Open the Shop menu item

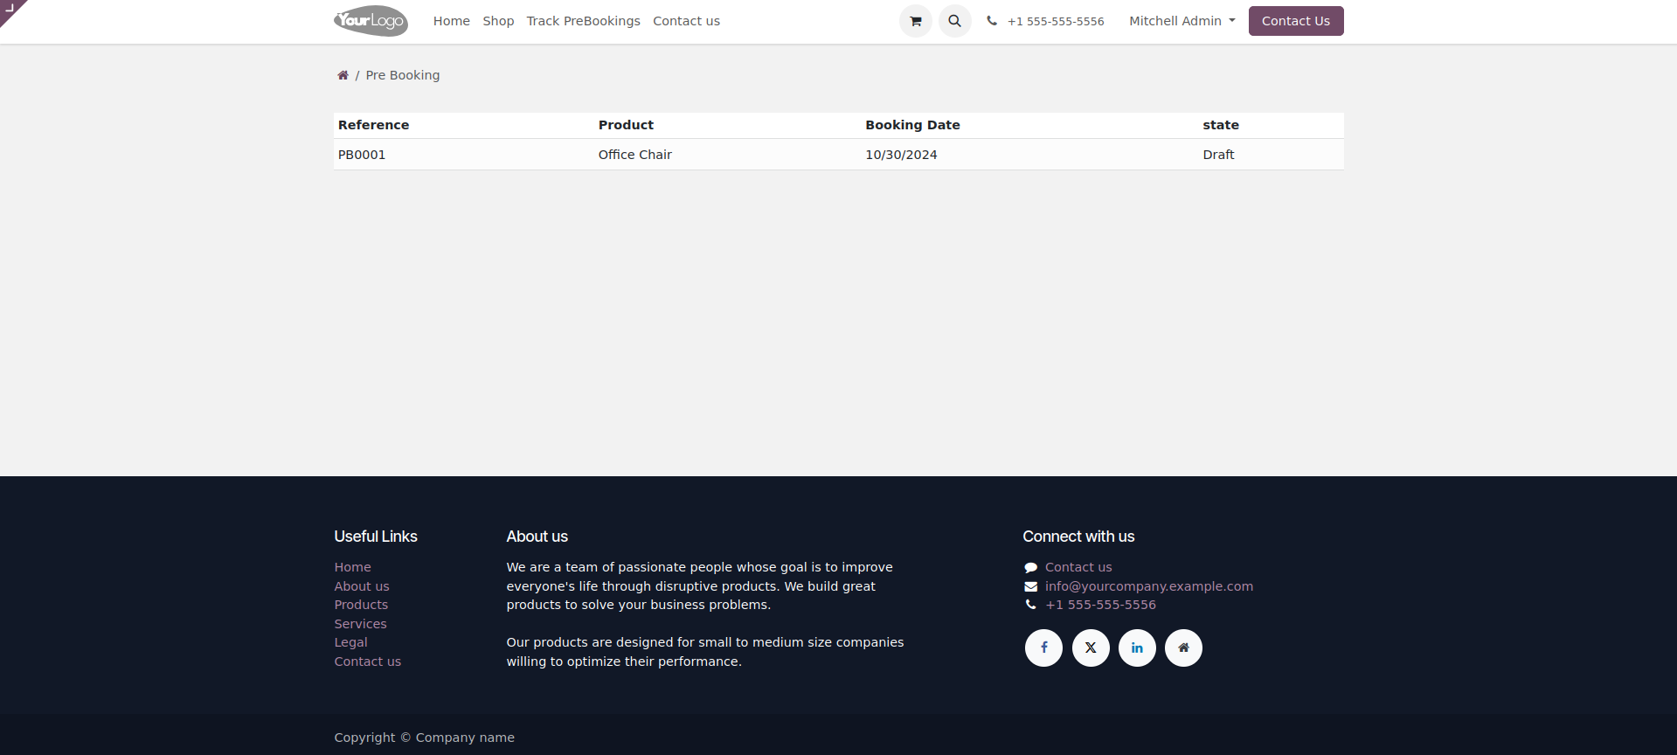[498, 21]
